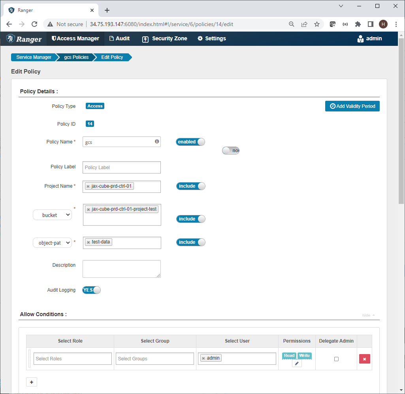Open the permissions pencil edit icon
Image resolution: width=405 pixels, height=394 pixels.
tap(297, 363)
